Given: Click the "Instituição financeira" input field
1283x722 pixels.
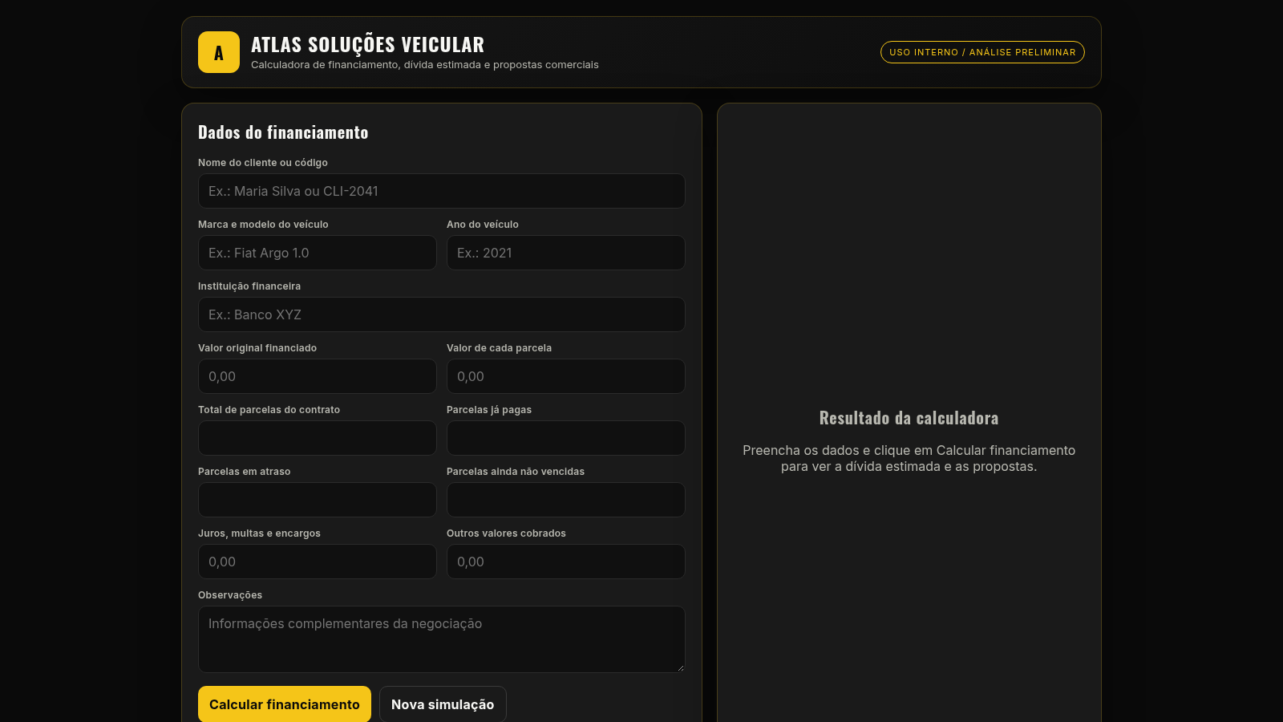Looking at the screenshot, I should coord(442,314).
